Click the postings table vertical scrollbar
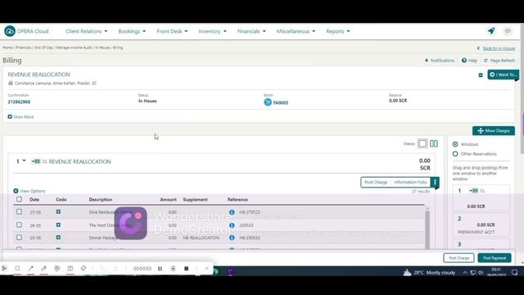524x295 pixels. (x=427, y=229)
